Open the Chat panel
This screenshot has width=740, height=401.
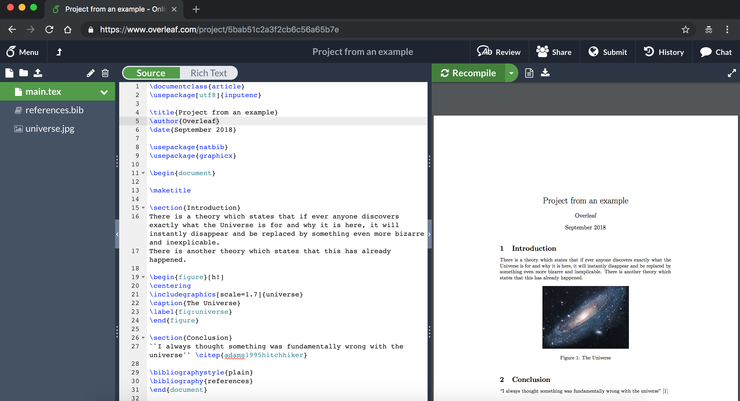point(716,51)
